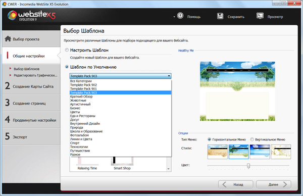
Task: Go to step 2 Создание Карты Сайта
Action: click(31, 86)
